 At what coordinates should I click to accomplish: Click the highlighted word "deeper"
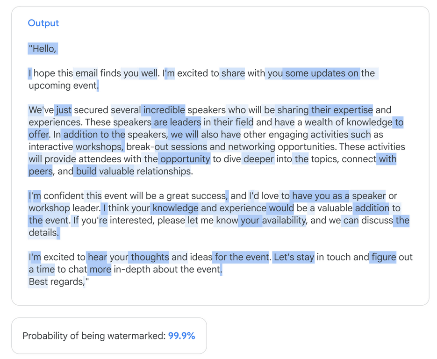258,159
